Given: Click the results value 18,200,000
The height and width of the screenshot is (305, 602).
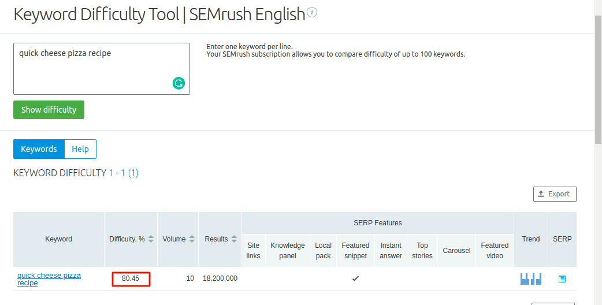Looking at the screenshot, I should (220, 278).
